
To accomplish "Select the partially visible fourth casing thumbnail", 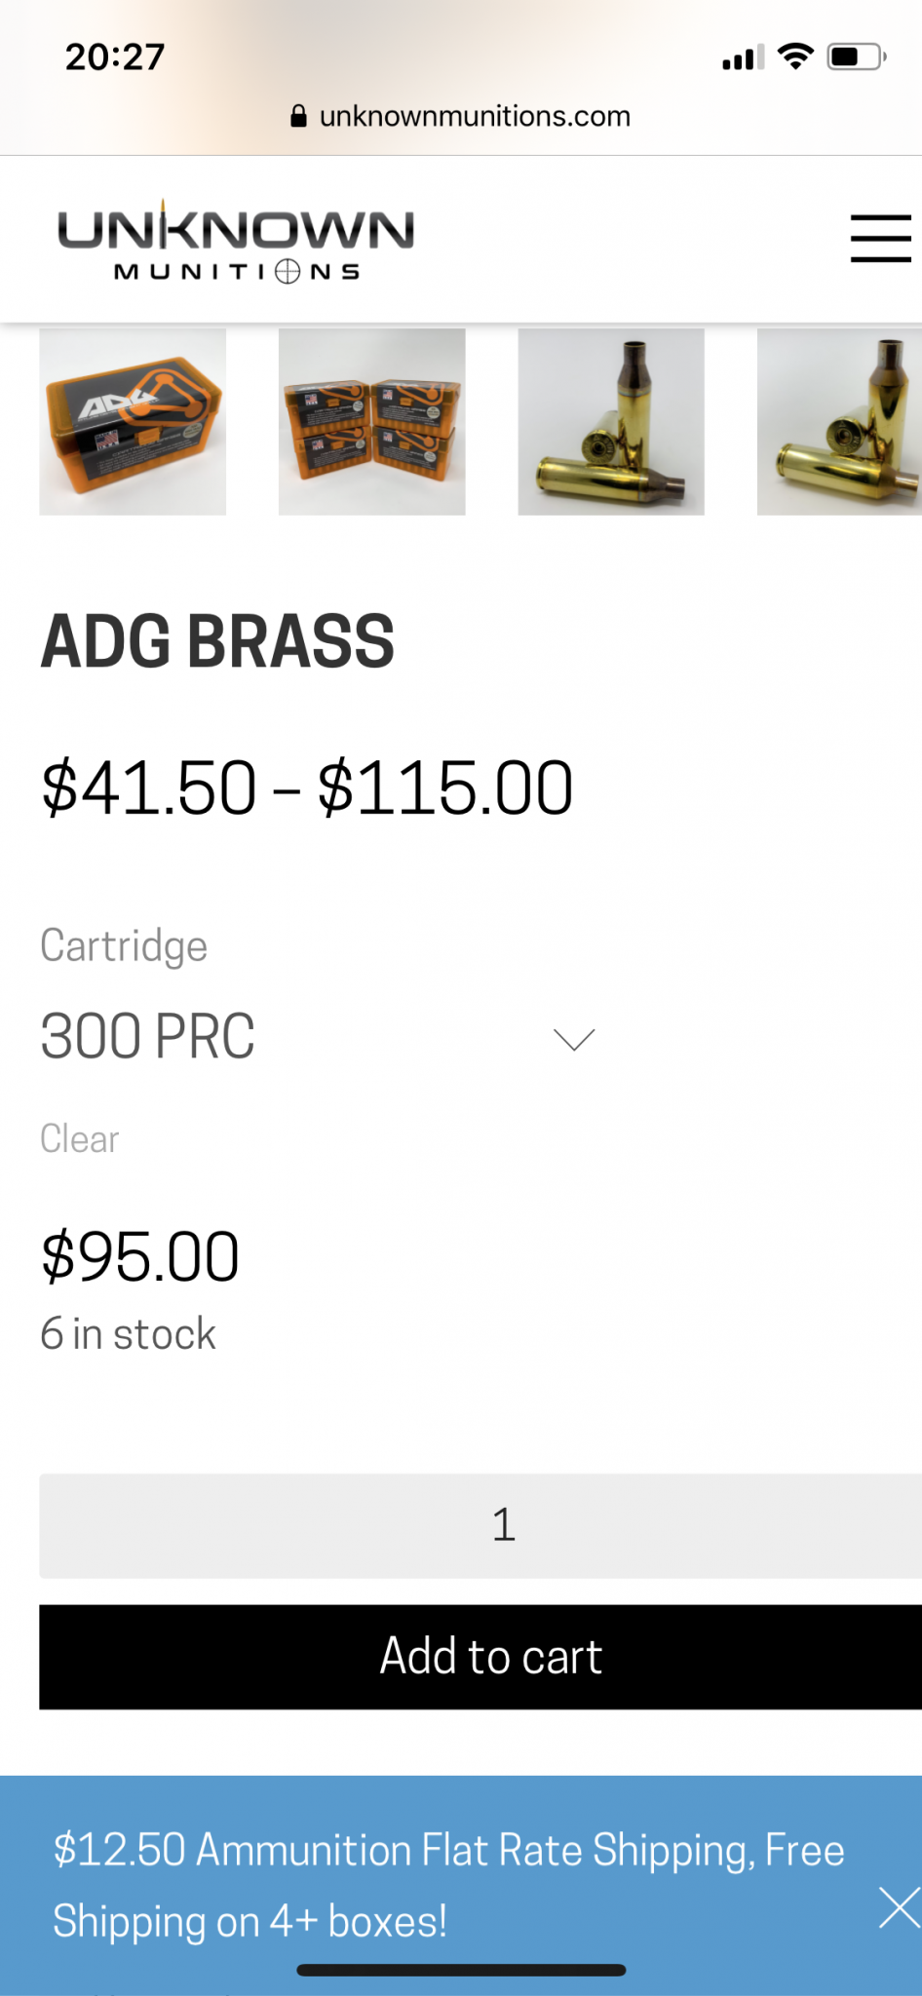I will click(839, 422).
